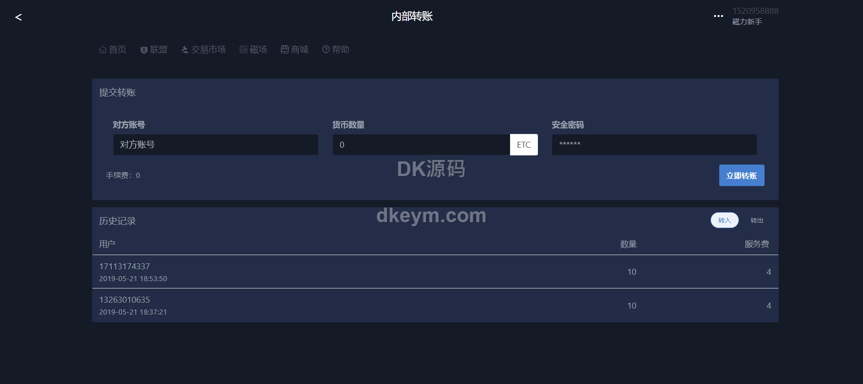Click the home icon next to 首页
The image size is (863, 384).
point(103,49)
